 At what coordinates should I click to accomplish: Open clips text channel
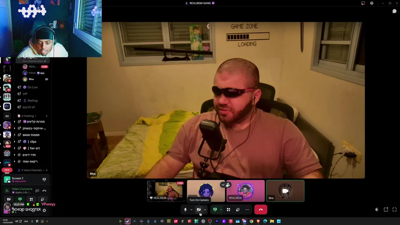(33, 142)
